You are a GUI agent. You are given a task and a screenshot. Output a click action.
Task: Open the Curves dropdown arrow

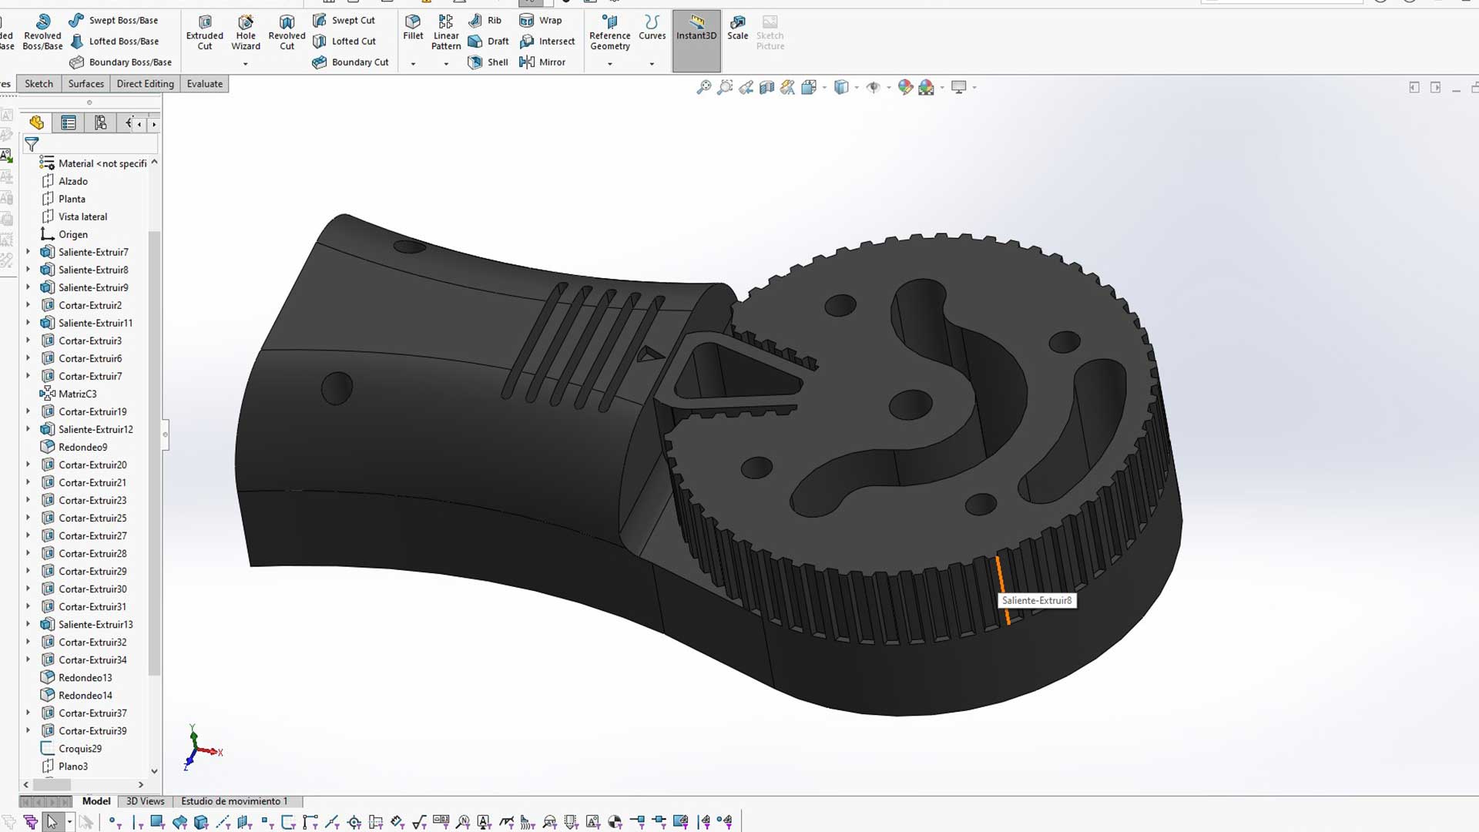[x=652, y=64]
